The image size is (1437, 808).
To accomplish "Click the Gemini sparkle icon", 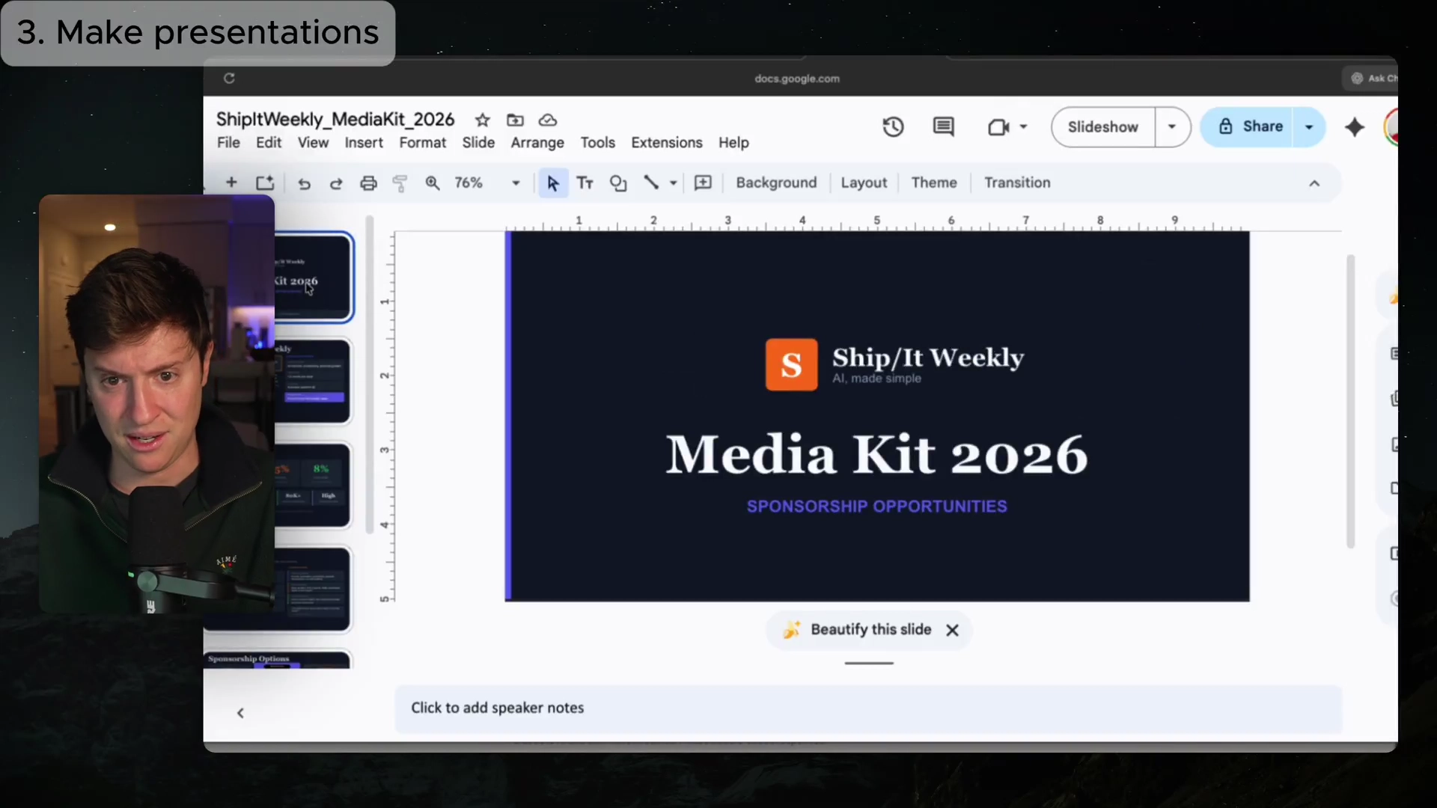I will 1355,127.
